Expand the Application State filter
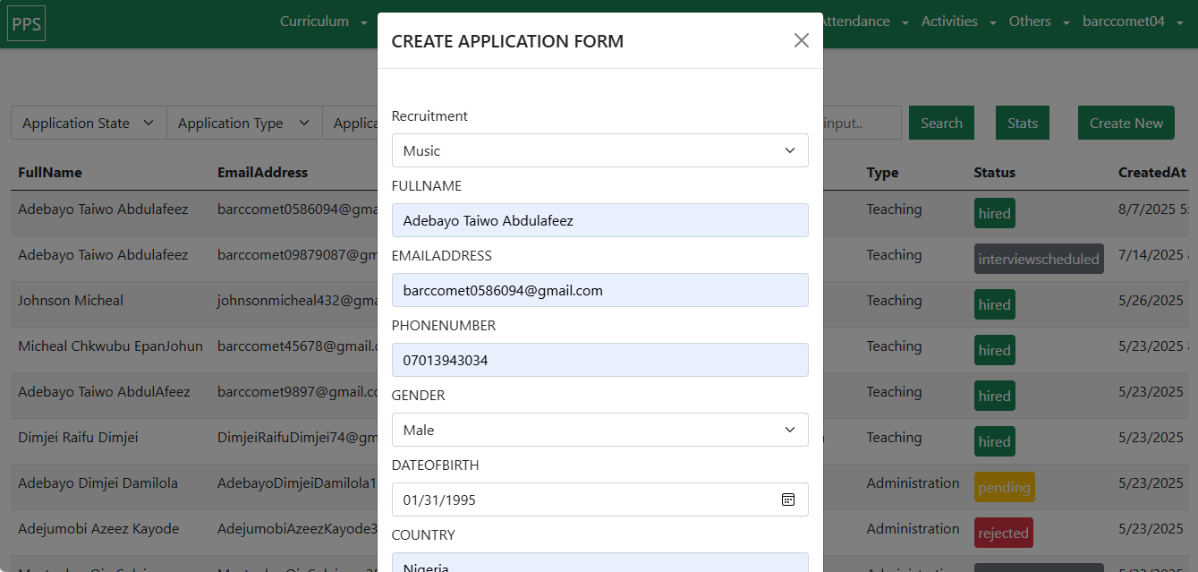 tap(88, 124)
